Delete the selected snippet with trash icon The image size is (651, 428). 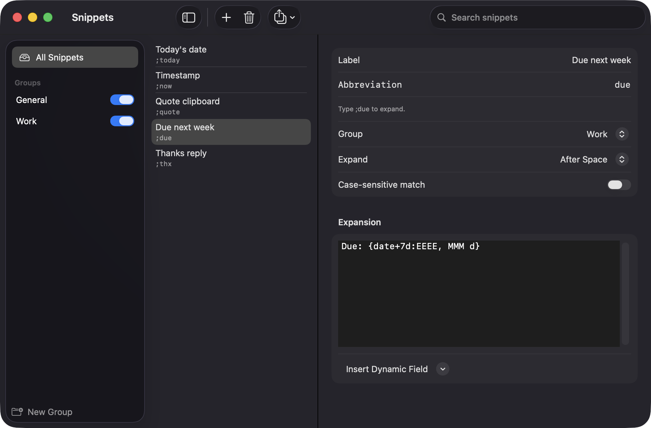click(249, 18)
